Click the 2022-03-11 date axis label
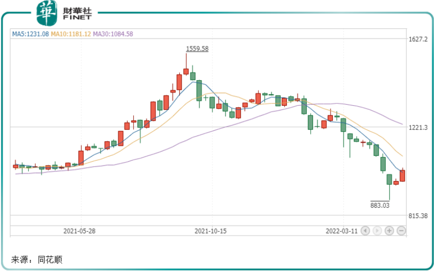This screenshot has height=271, width=434. point(341,230)
